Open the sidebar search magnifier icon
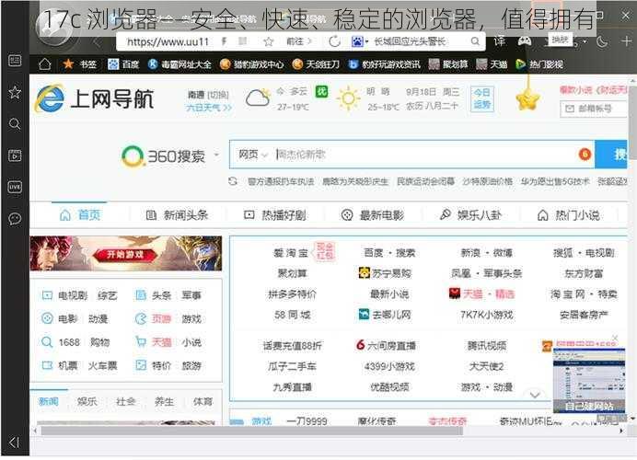 [x=15, y=124]
